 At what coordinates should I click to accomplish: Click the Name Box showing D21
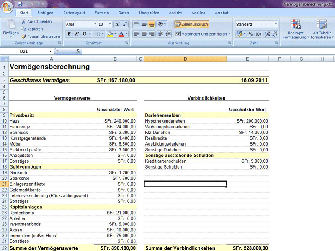(24, 51)
